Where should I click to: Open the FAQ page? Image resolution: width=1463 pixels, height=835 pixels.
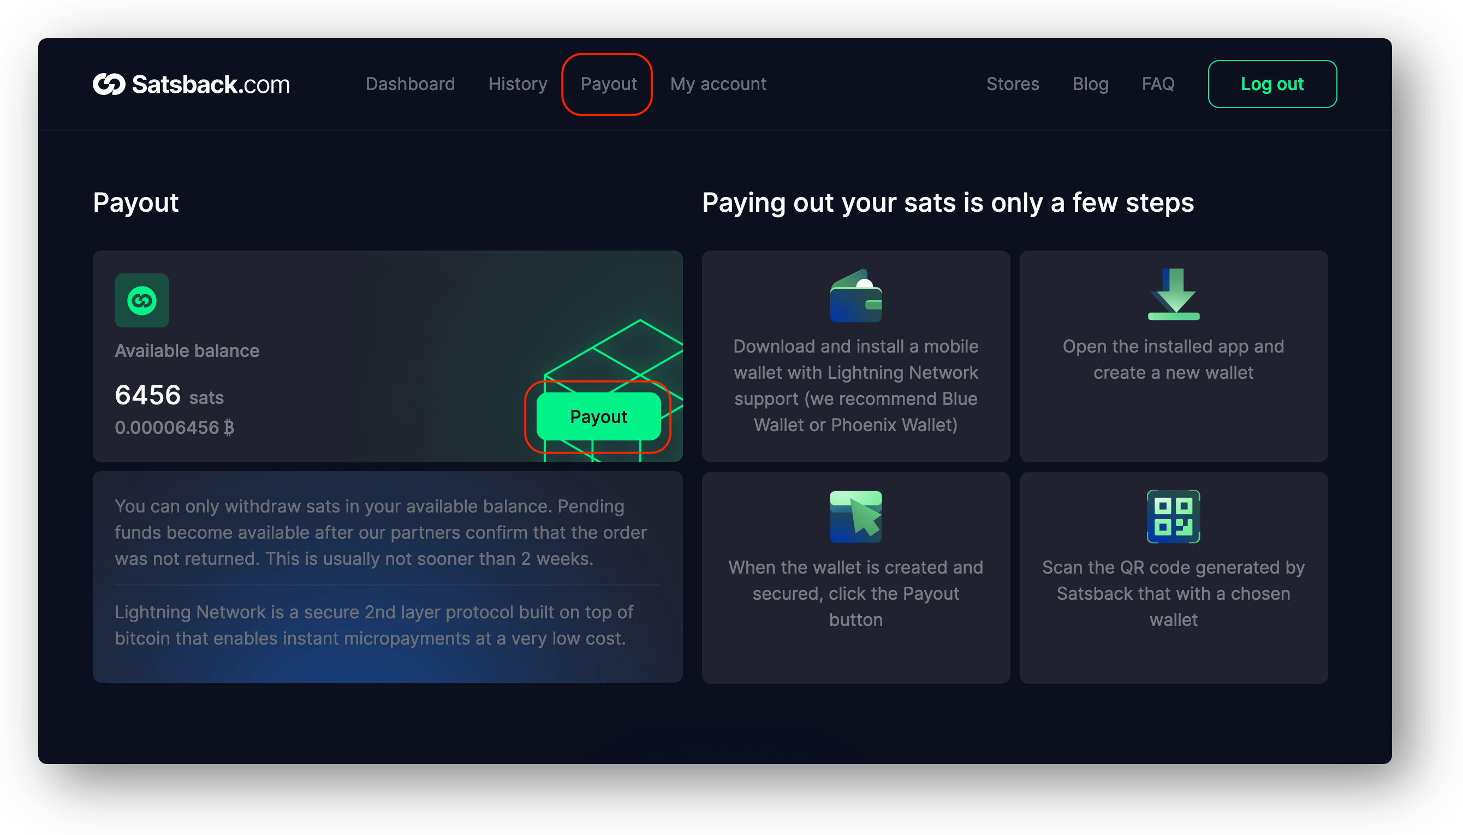pos(1158,84)
